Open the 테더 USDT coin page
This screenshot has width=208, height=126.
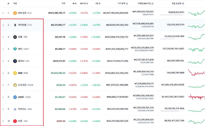tap(23, 49)
